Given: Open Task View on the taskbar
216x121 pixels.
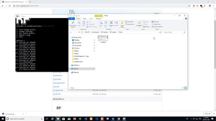Looking at the screenshot, I should pos(47,119).
